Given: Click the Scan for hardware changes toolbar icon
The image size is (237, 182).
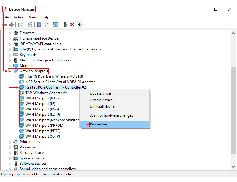Looking at the screenshot, I should [56, 24].
